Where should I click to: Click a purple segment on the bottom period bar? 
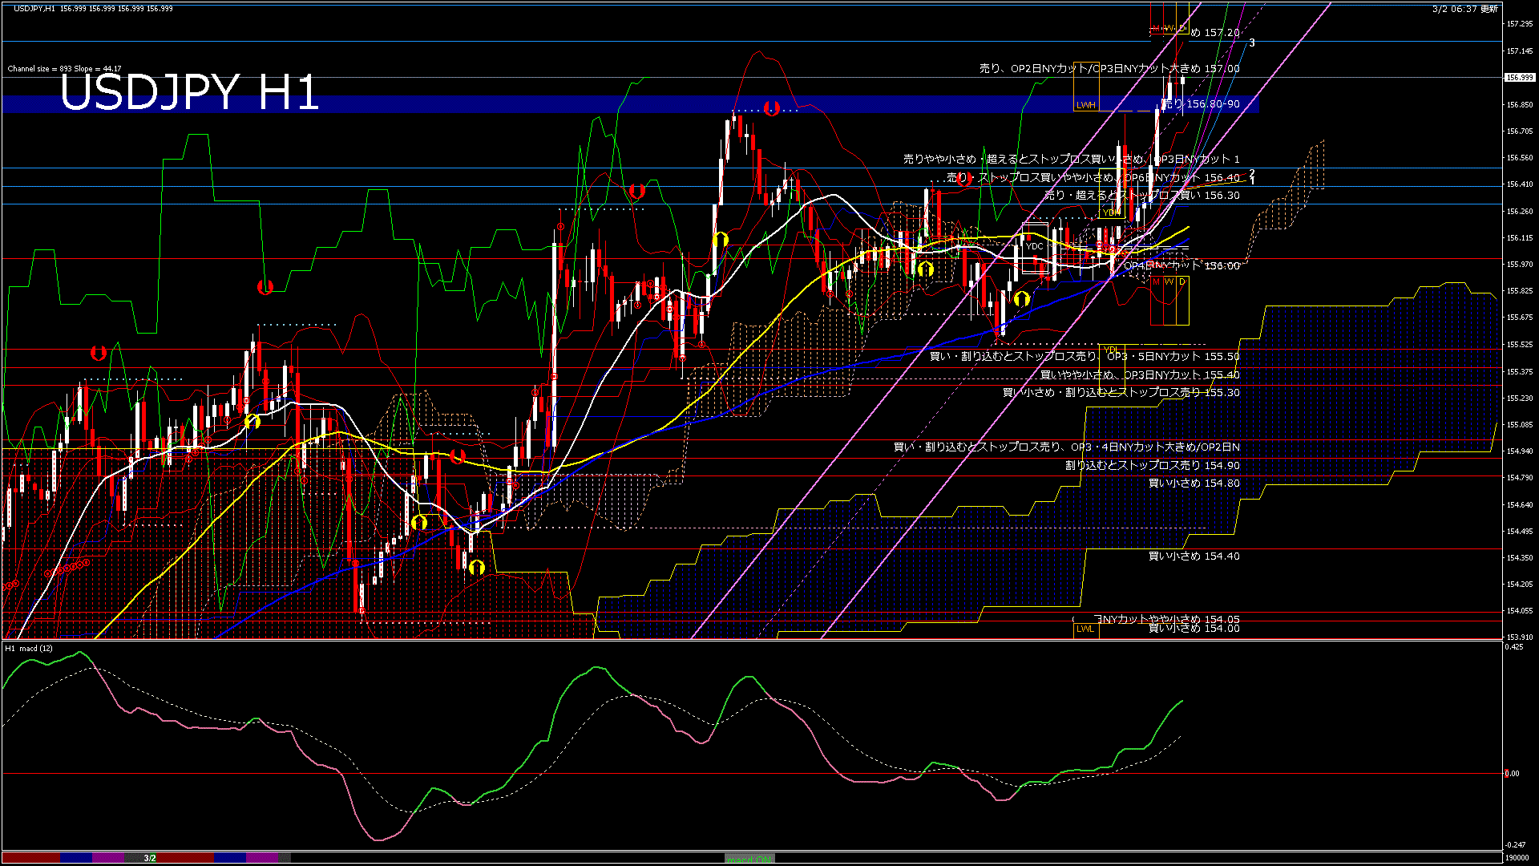coord(108,858)
